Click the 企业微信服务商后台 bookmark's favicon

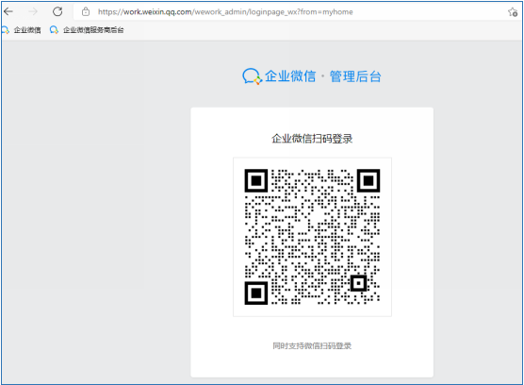click(54, 30)
